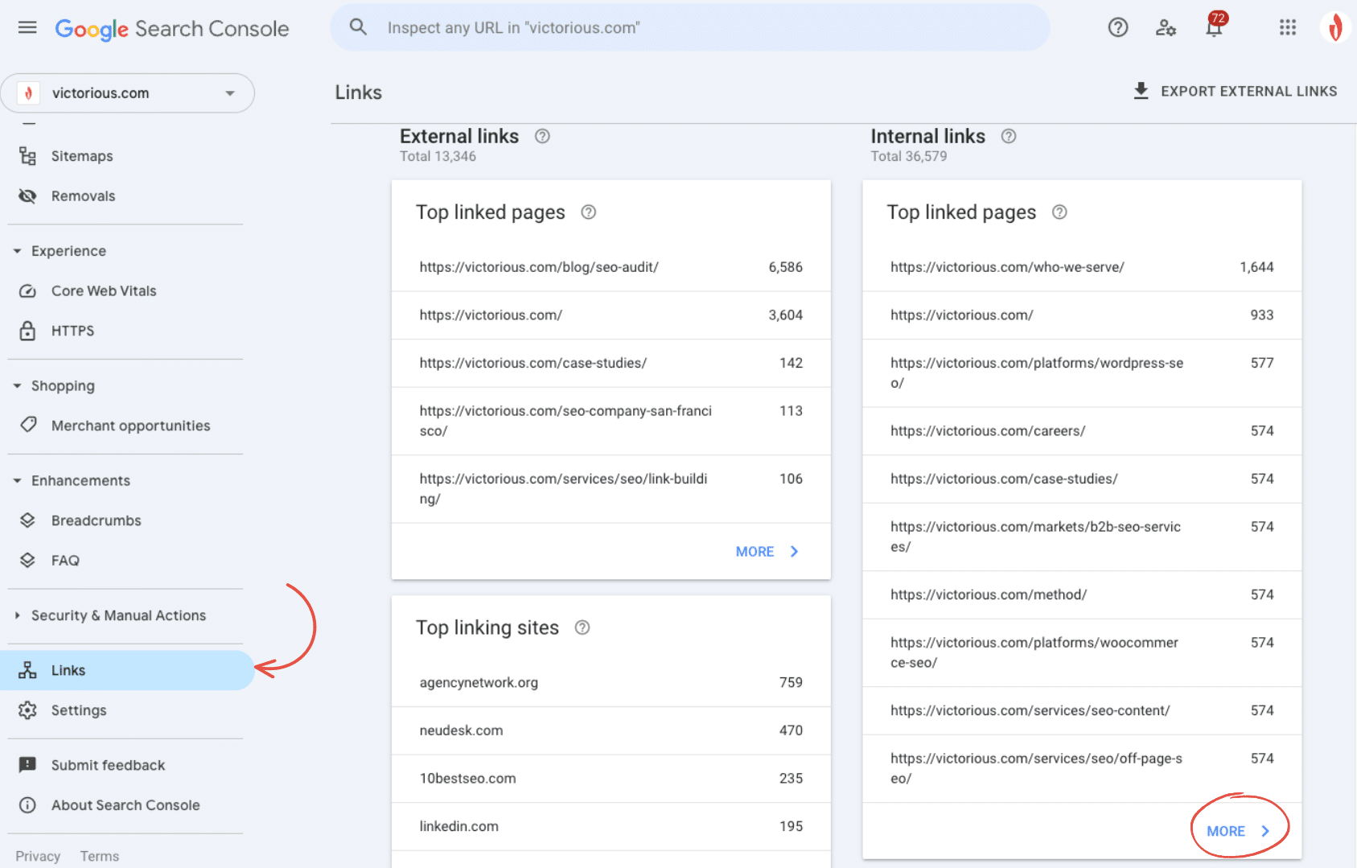The image size is (1357, 868).
Task: Open the account profile avatar
Action: 1335,27
